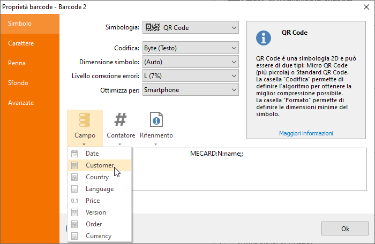The image size is (375, 244).
Task: Click the Riferimento document info icon
Action: tap(156, 120)
